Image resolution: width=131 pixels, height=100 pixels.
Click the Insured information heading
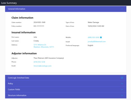click(23, 32)
